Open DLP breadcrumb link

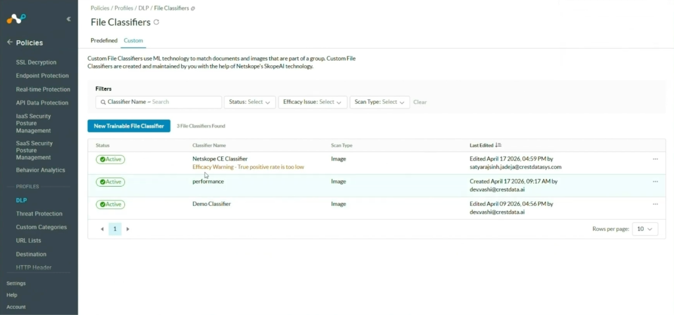(143, 8)
